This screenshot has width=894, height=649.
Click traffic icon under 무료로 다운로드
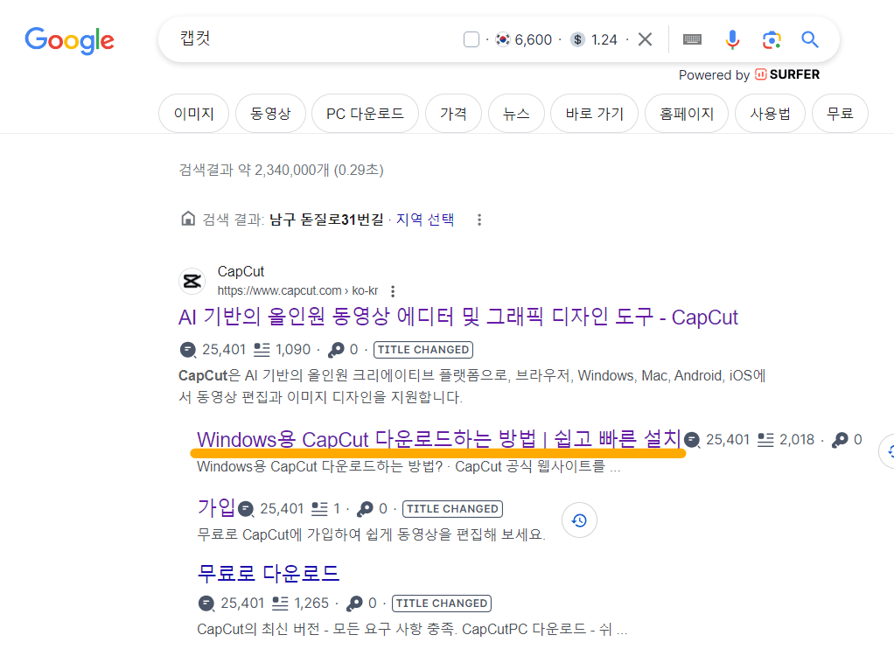click(x=206, y=604)
